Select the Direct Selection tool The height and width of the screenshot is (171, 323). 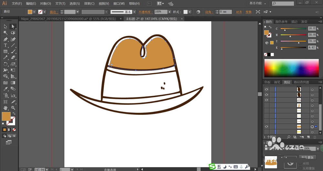pyautogui.click(x=13, y=27)
